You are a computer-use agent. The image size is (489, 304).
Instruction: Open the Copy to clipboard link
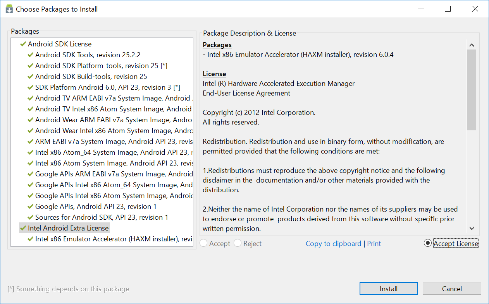pos(333,244)
